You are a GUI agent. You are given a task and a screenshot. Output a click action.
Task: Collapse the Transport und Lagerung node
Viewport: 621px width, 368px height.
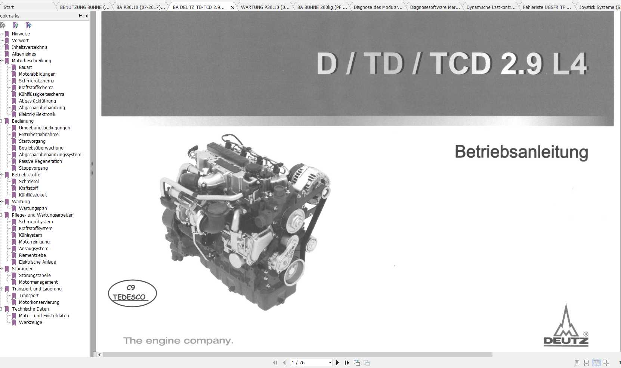coord(1,289)
